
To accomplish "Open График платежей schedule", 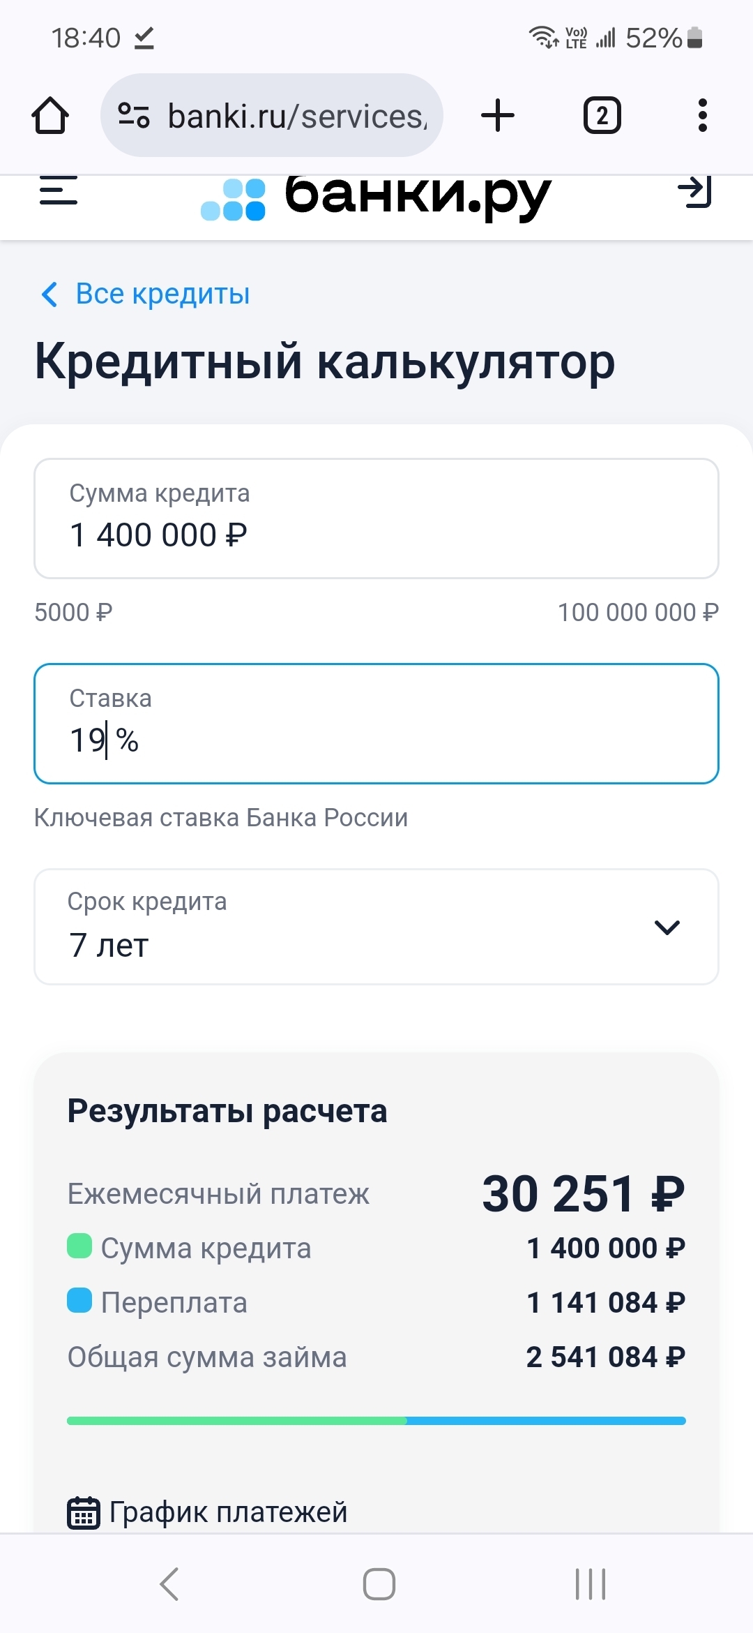I will coord(228,1512).
